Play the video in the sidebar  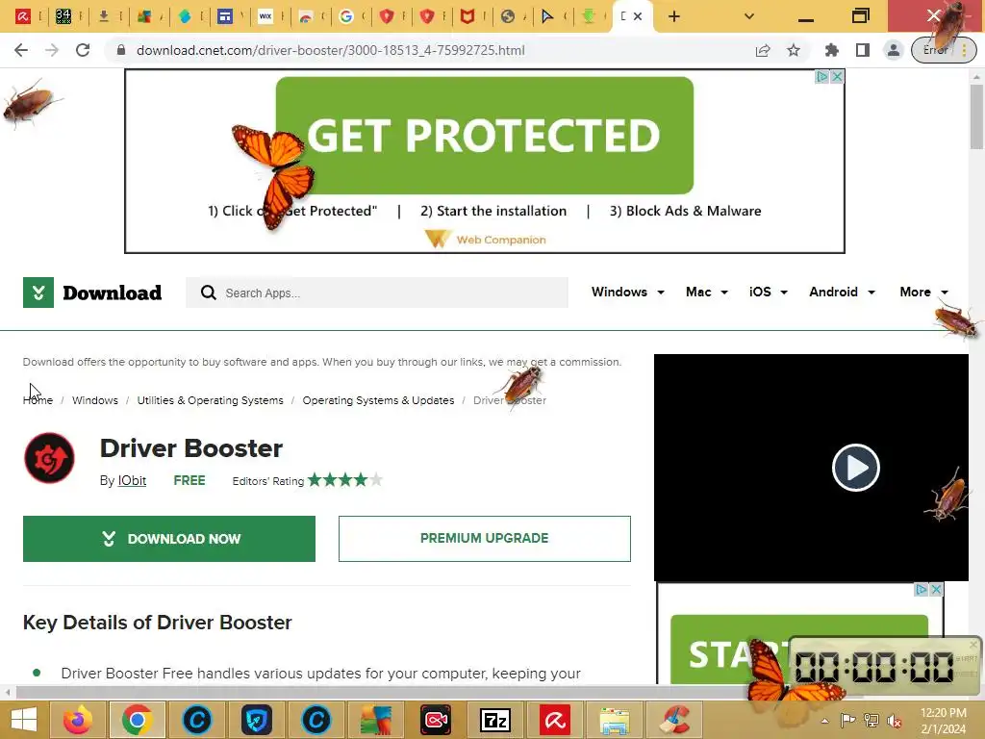(x=855, y=468)
